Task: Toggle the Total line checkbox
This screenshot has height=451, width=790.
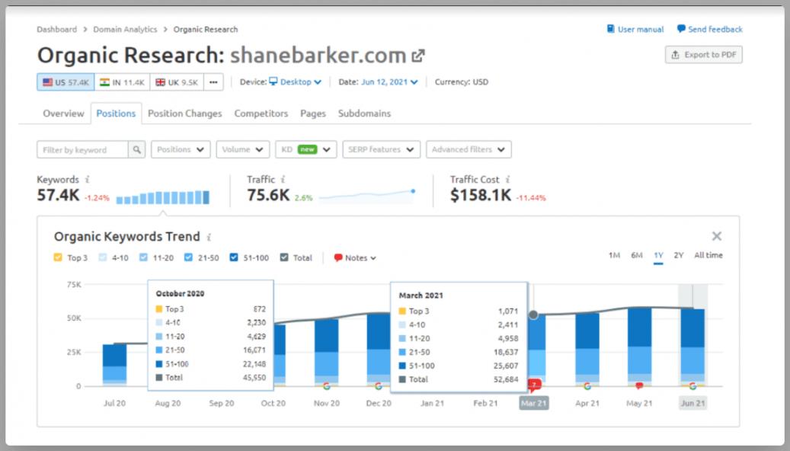Action: point(284,257)
